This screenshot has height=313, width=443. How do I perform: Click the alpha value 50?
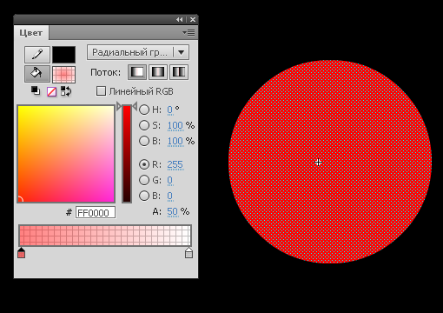173,211
